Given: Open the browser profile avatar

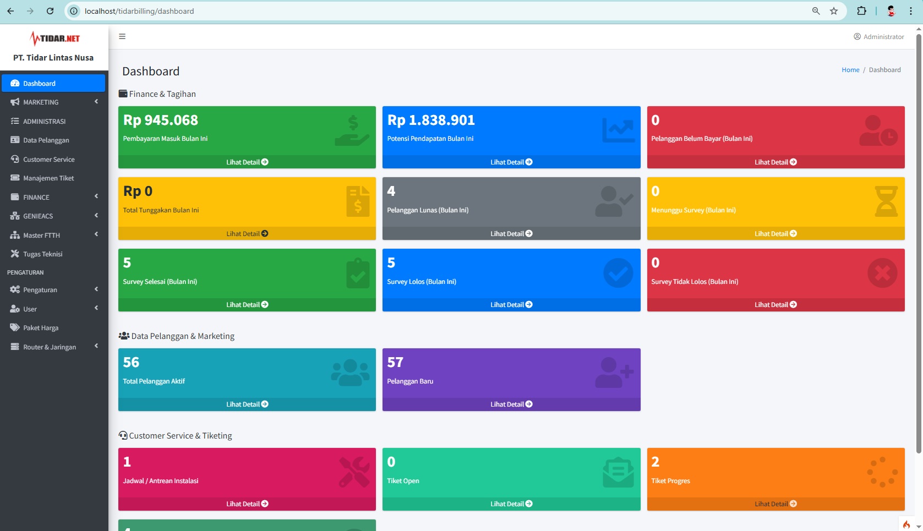Looking at the screenshot, I should 892,11.
